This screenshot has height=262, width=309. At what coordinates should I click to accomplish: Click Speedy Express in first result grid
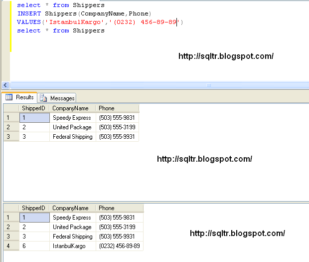coord(73,118)
